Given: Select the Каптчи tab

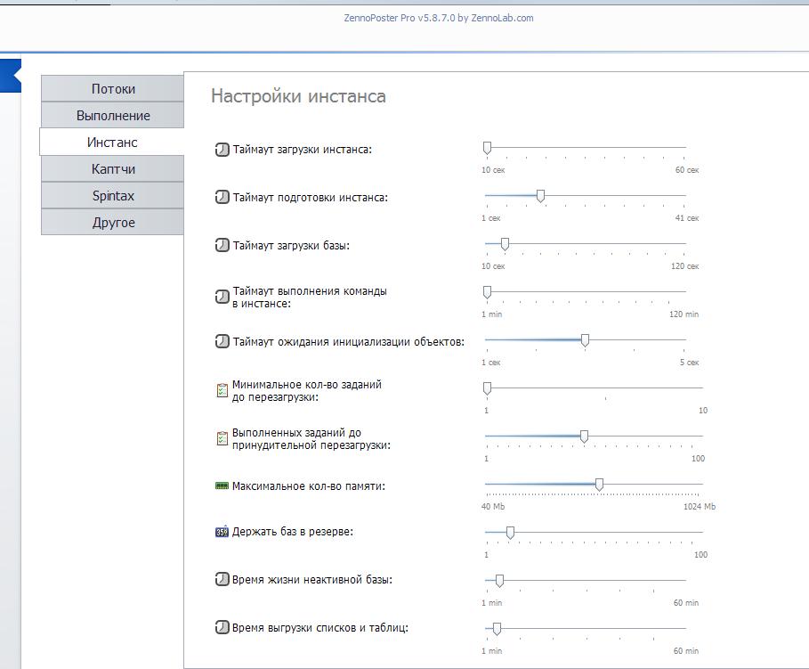Looking at the screenshot, I should pyautogui.click(x=113, y=169).
